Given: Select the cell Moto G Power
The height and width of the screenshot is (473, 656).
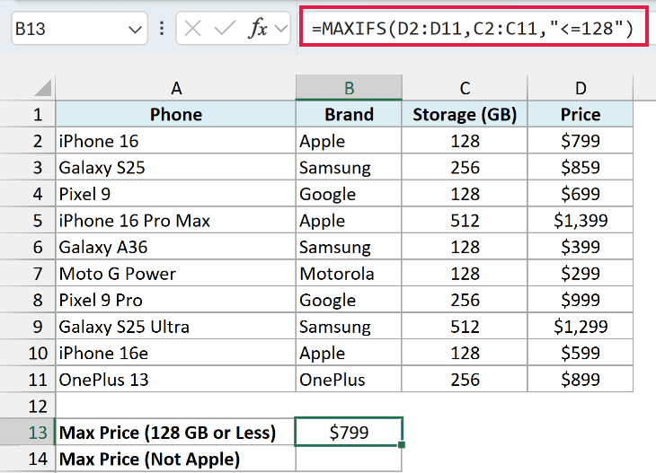Looking at the screenshot, I should point(176,273).
